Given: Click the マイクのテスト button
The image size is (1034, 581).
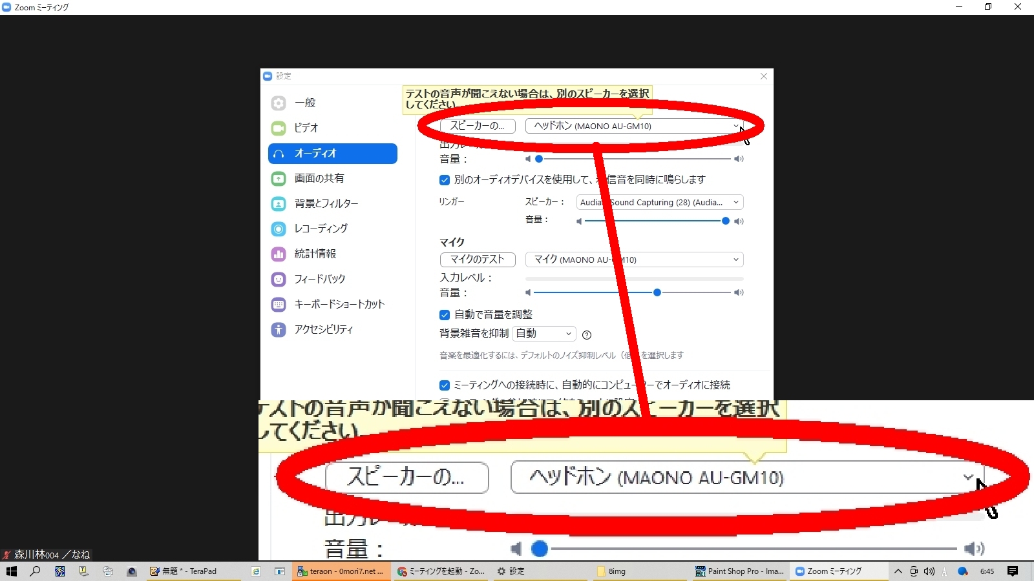Looking at the screenshot, I should [478, 260].
